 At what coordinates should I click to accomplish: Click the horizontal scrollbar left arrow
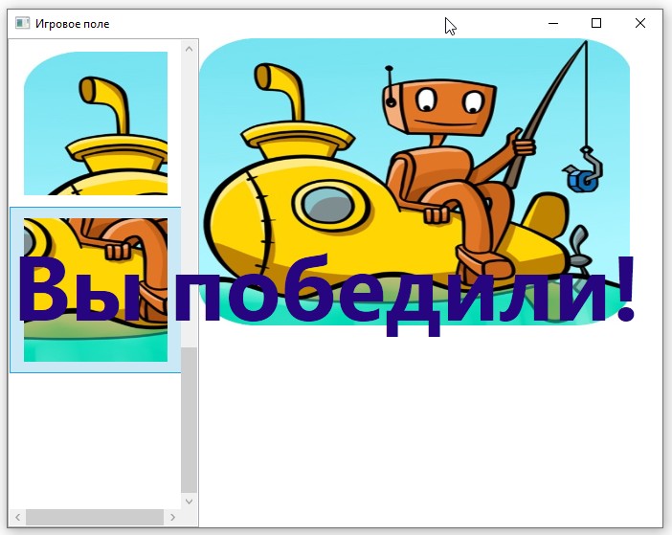tap(17, 517)
